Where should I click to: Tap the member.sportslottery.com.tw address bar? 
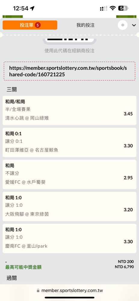click(x=69, y=290)
